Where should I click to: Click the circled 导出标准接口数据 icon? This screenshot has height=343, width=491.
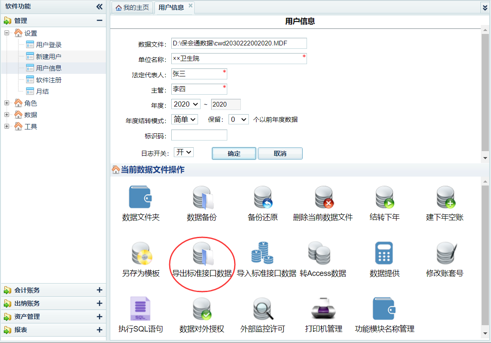point(201,257)
